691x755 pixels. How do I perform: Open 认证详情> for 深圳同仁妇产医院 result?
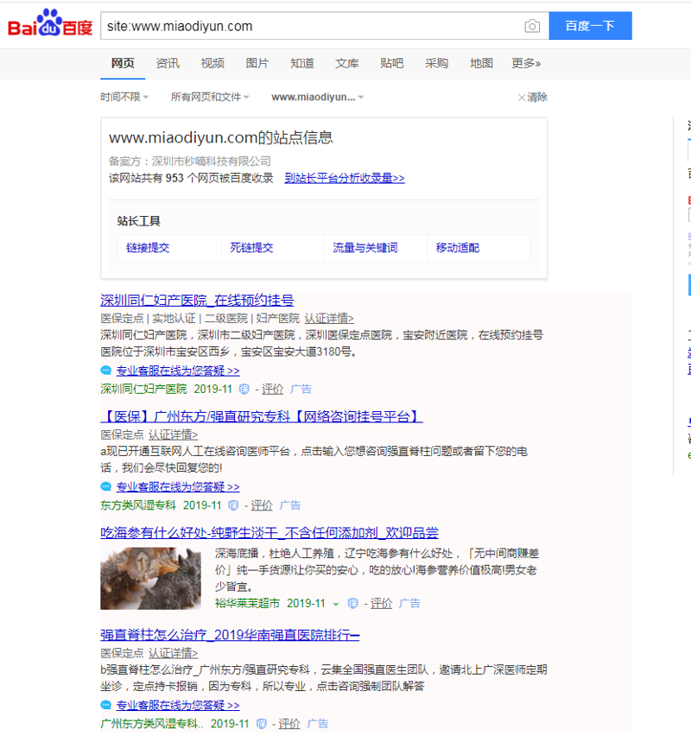pos(329,318)
